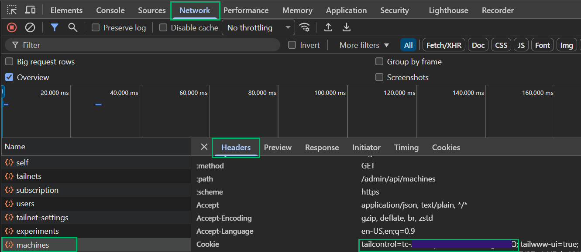This screenshot has height=252, width=581.
Task: Switch to the Application panel
Action: point(346,10)
